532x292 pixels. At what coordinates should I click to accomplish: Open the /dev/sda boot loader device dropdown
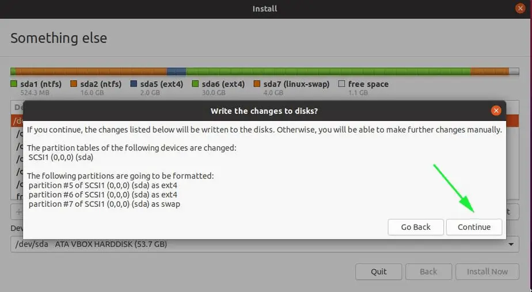point(265,244)
